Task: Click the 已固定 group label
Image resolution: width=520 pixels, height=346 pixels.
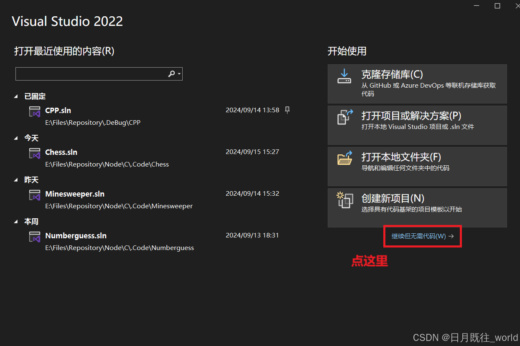Action: [35, 96]
